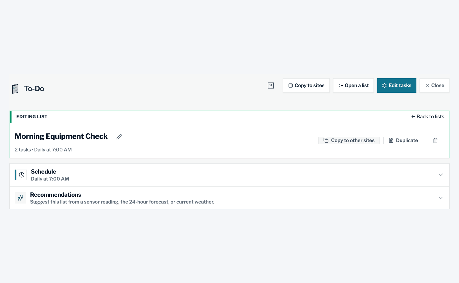The height and width of the screenshot is (283, 459).
Task: Click the To-Do clipboard icon
Action: [15, 89]
